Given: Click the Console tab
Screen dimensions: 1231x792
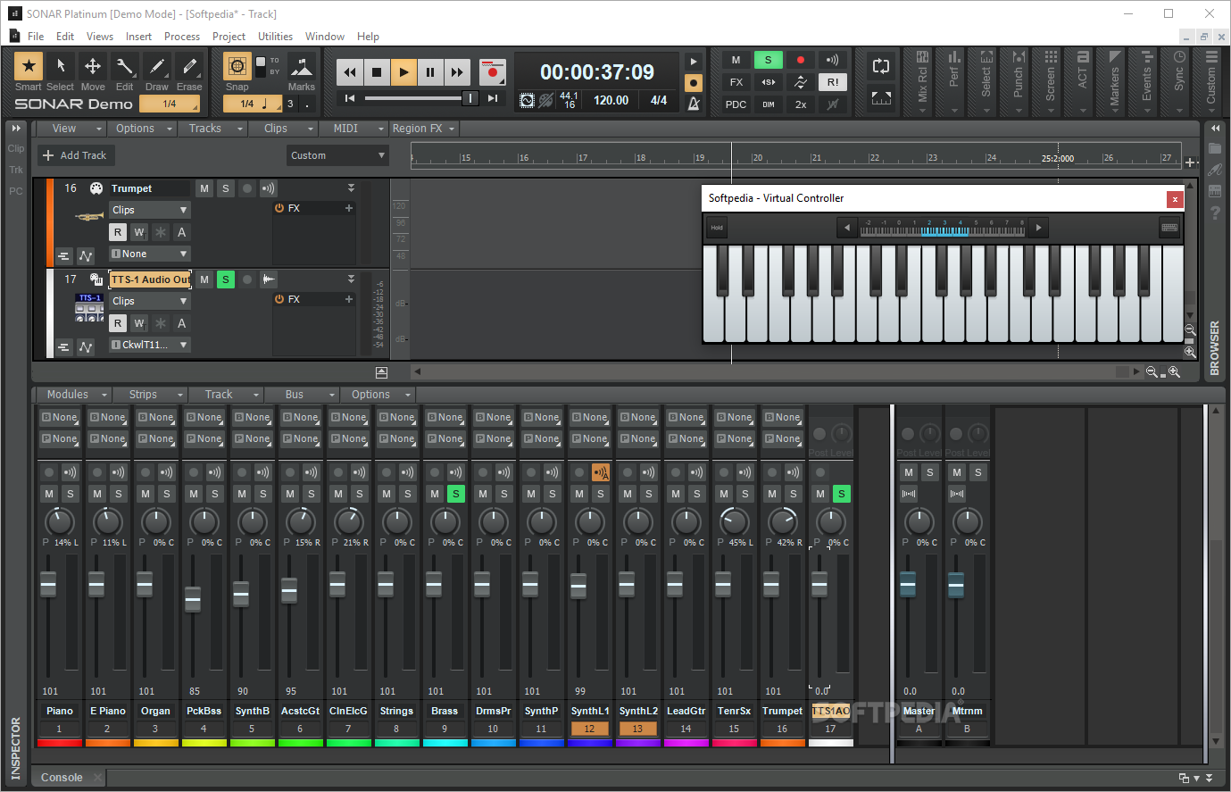Looking at the screenshot, I should pyautogui.click(x=62, y=778).
